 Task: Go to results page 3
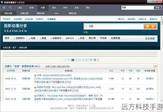(x=80, y=60)
